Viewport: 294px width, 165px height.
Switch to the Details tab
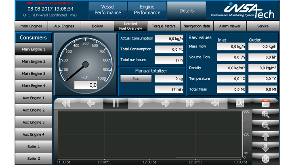pyautogui.click(x=187, y=10)
